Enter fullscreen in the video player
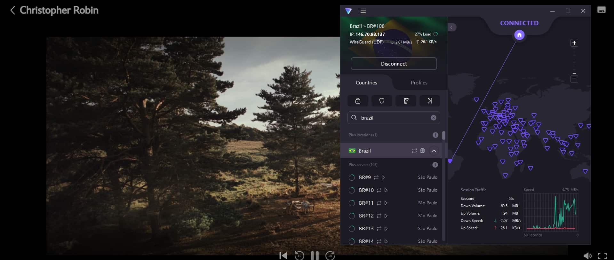The width and height of the screenshot is (614, 260). tap(602, 256)
